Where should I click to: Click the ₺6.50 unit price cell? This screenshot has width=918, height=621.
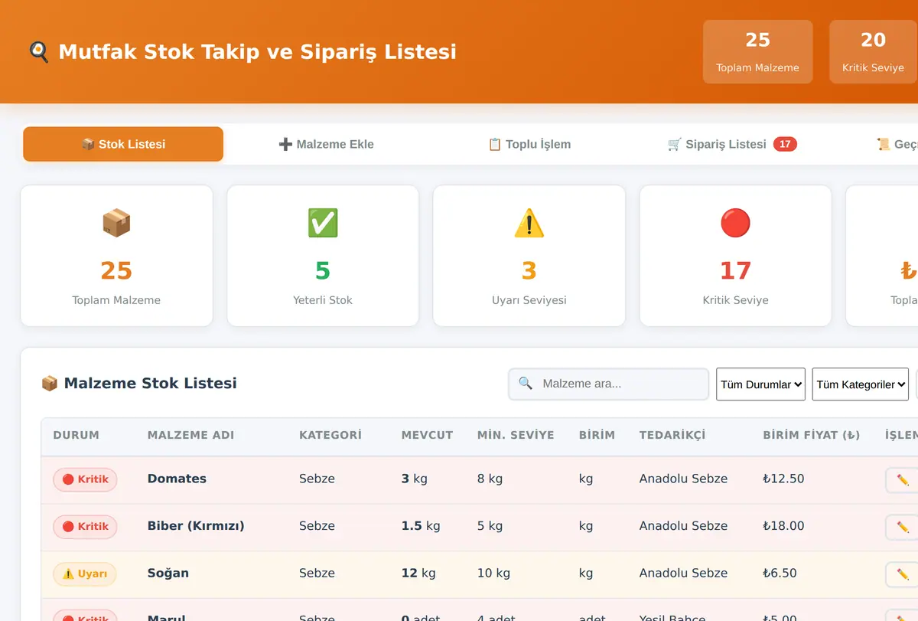coord(780,573)
